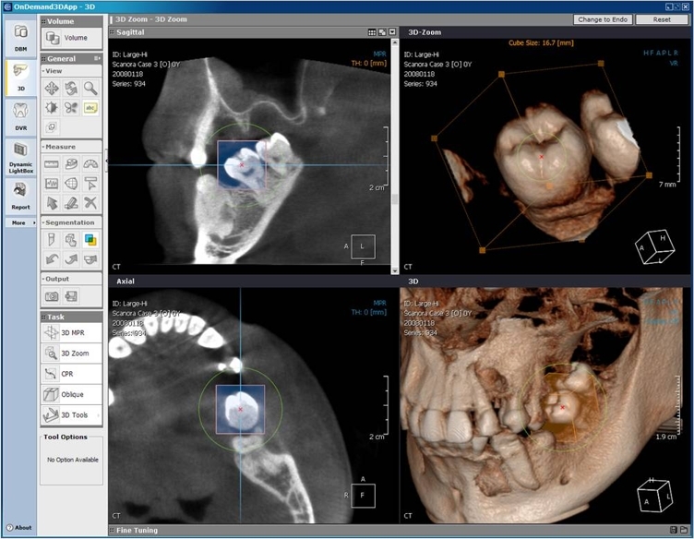Switch to the 3D MPR task
Viewport: 694px width, 539px height.
(x=71, y=333)
